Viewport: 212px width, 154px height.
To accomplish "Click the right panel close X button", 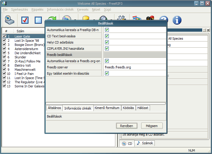I will click(208, 30).
